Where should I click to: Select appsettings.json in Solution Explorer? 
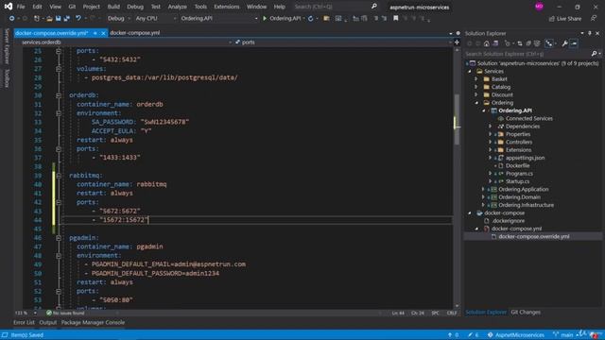[x=526, y=158]
